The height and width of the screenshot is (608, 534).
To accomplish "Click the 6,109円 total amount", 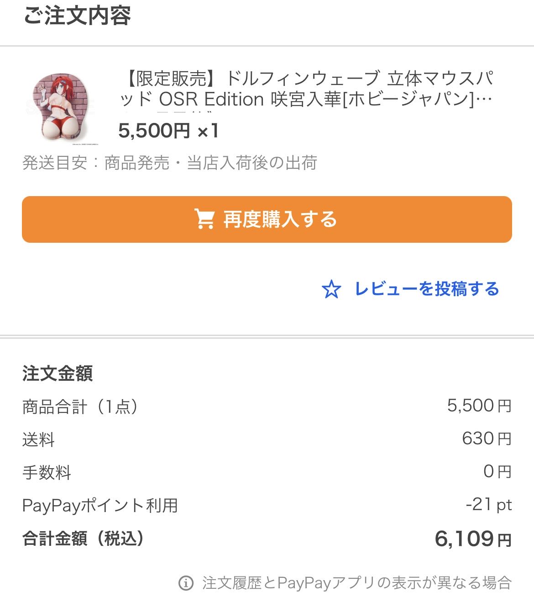I will (x=473, y=539).
